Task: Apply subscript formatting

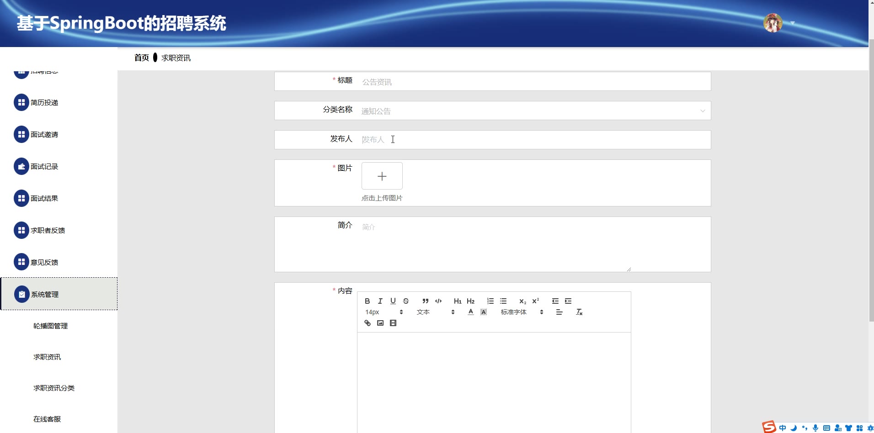Action: 522,301
